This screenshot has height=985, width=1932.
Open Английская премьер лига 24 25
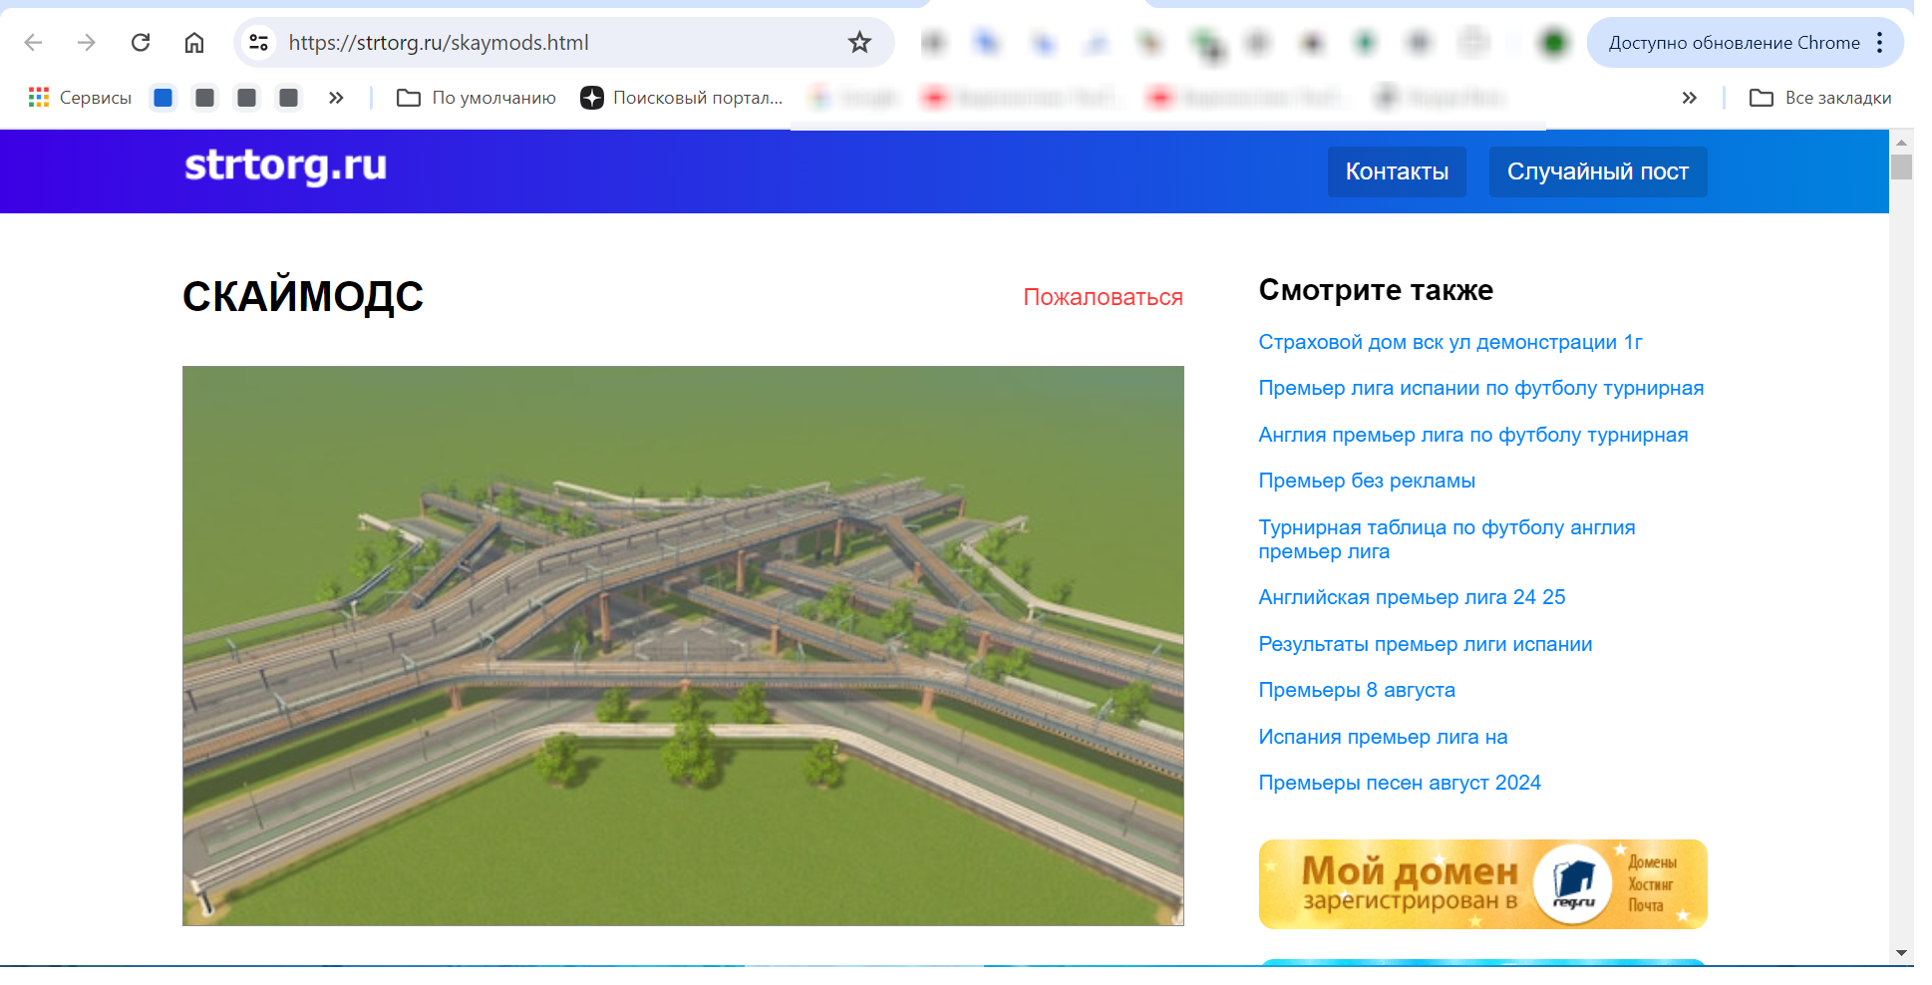pos(1412,597)
